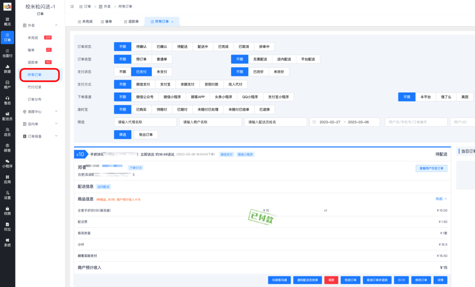This screenshot has height=287, width=475.
Task: Select the 小程序 mini-program sidebar icon
Action: pyautogui.click(x=7, y=163)
